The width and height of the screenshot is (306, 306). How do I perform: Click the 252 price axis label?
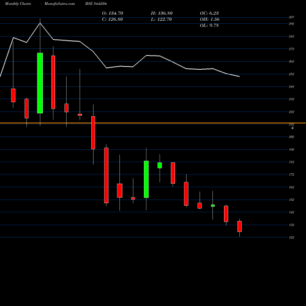[x=291, y=74]
